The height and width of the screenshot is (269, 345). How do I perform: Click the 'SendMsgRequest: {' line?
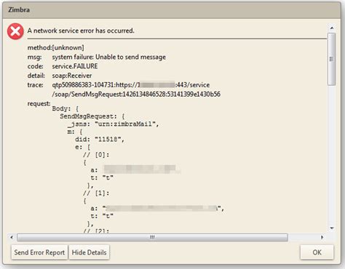pos(92,116)
